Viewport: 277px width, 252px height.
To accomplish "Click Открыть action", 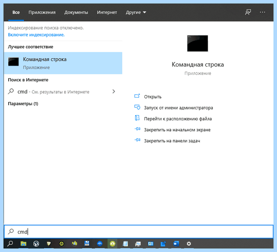I will (x=153, y=97).
